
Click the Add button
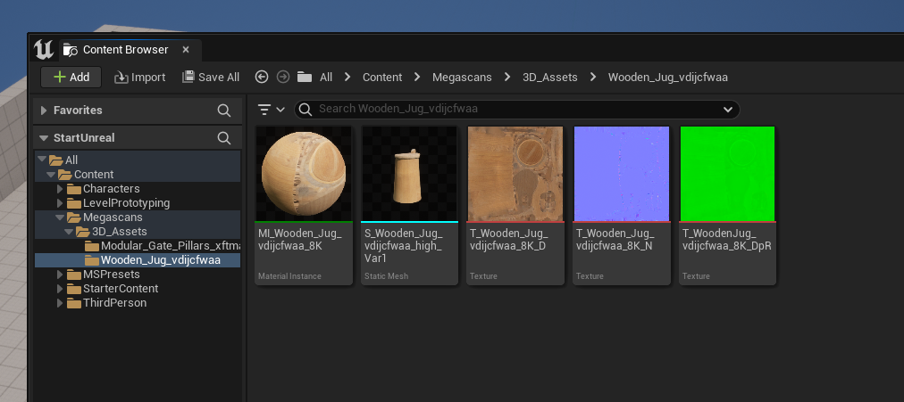pyautogui.click(x=71, y=77)
